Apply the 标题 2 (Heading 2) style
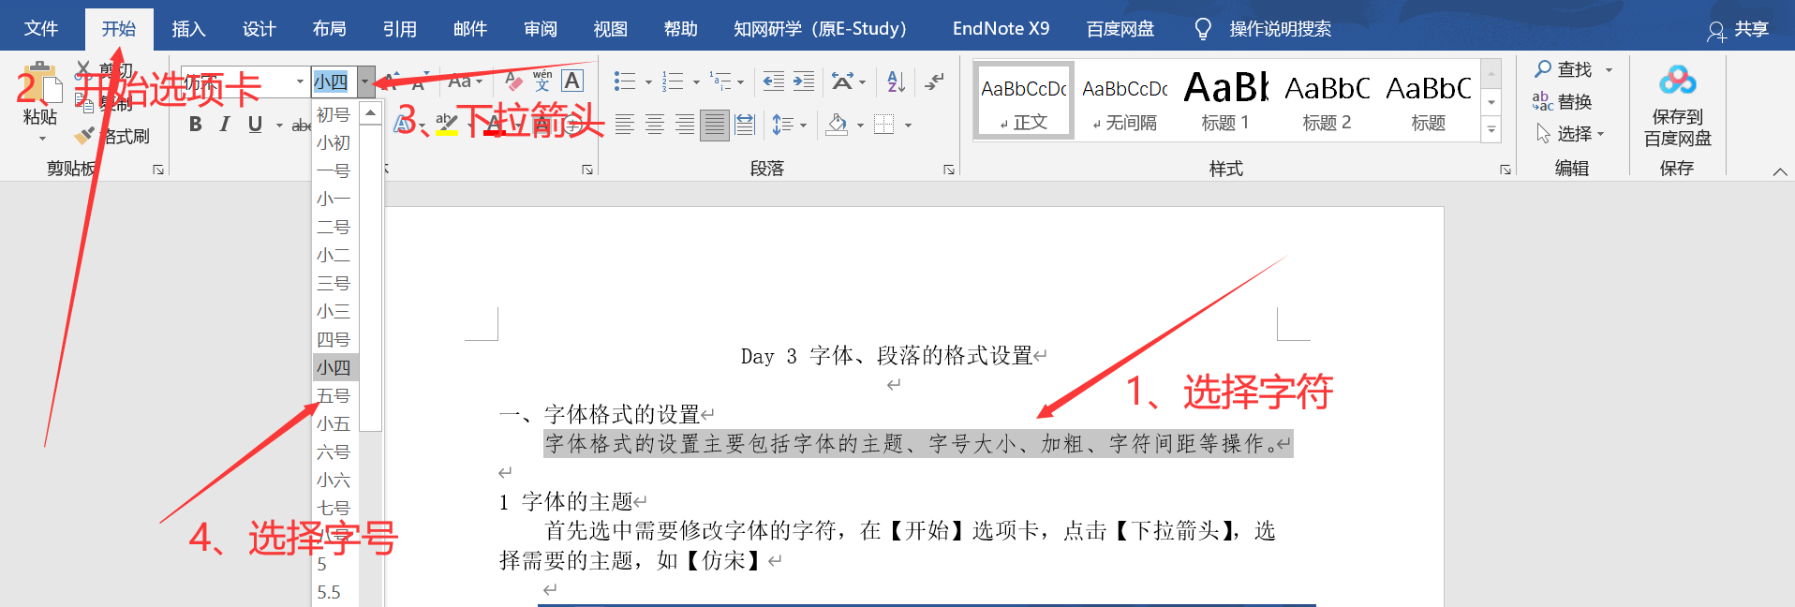Viewport: 1795px width, 607px height. click(1327, 100)
